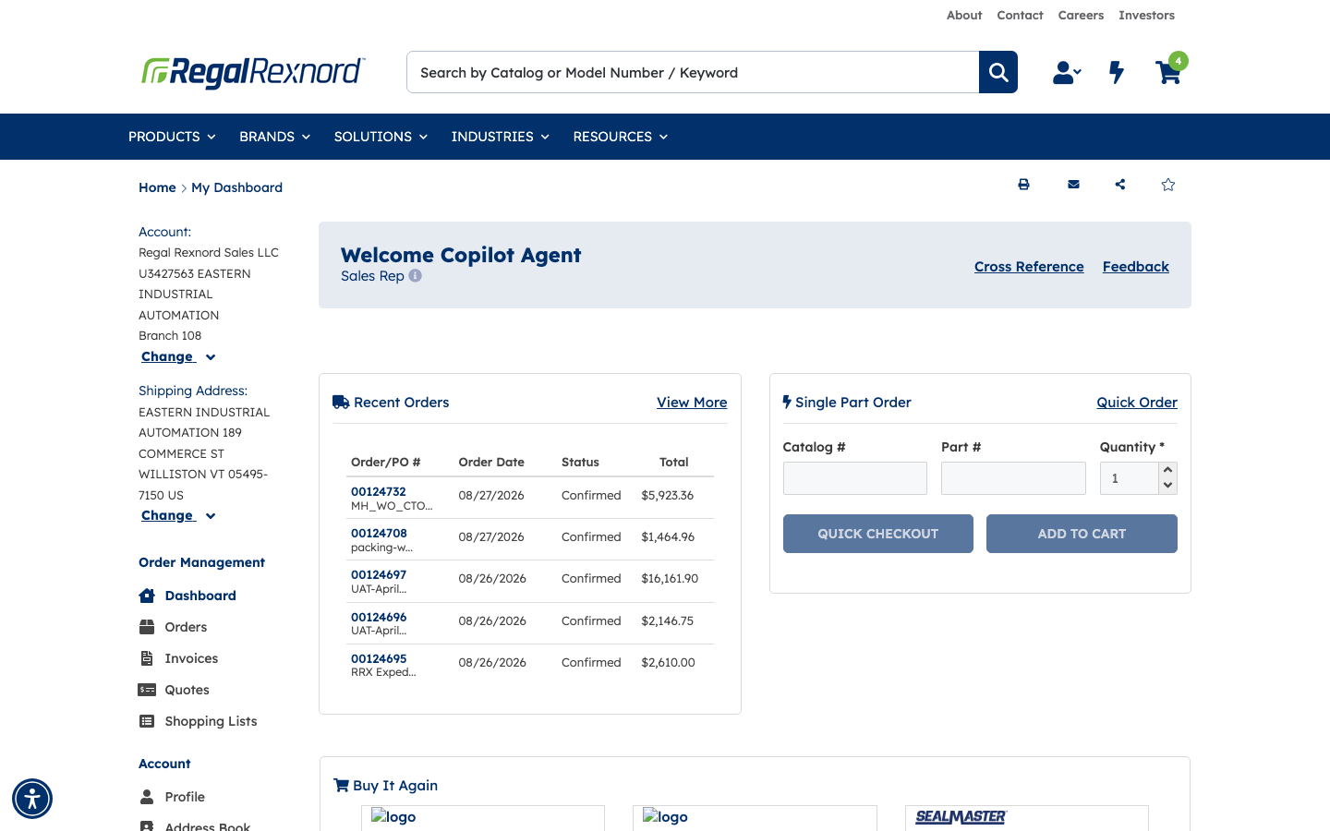Go to Orders in Order Management
Image resolution: width=1330 pixels, height=831 pixels.
186,627
